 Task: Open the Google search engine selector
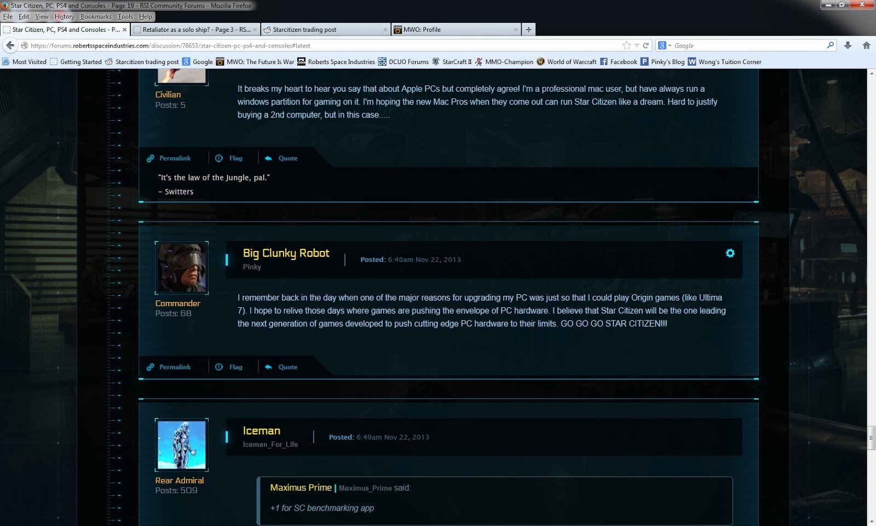[665, 45]
